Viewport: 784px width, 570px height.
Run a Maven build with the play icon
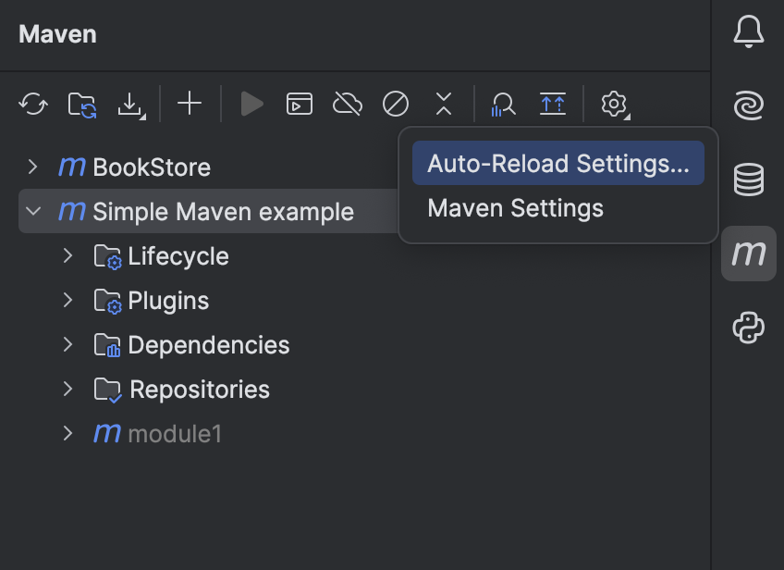[x=251, y=104]
